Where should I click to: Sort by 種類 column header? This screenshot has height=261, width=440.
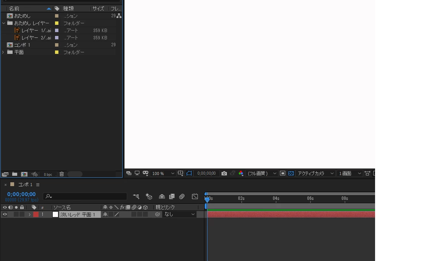[x=68, y=9]
